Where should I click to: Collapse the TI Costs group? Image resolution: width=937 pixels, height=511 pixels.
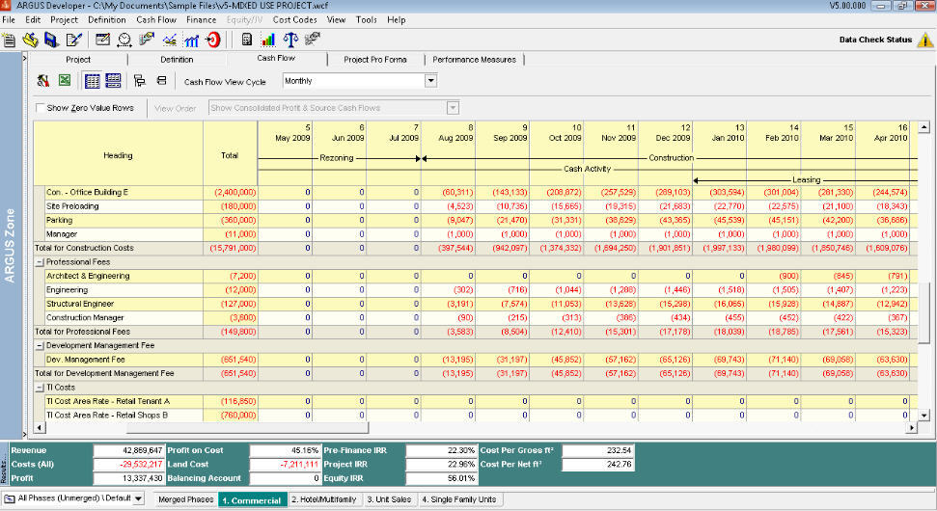(40, 387)
